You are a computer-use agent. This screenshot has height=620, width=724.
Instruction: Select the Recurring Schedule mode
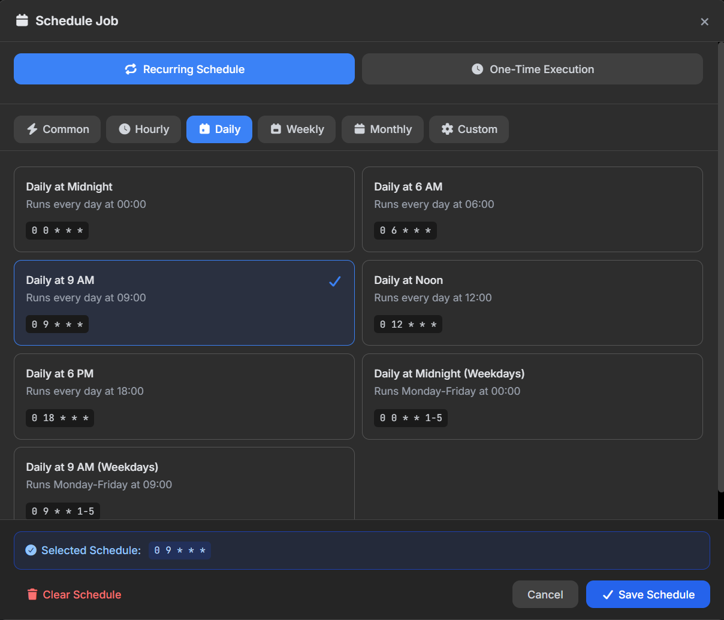pos(184,69)
